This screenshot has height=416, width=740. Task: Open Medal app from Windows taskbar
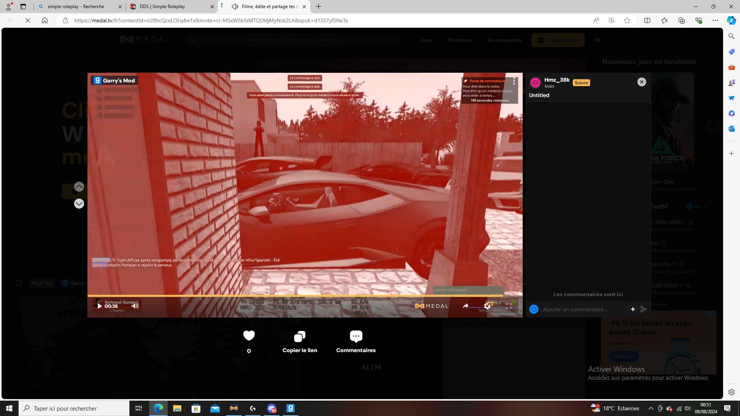(x=234, y=408)
